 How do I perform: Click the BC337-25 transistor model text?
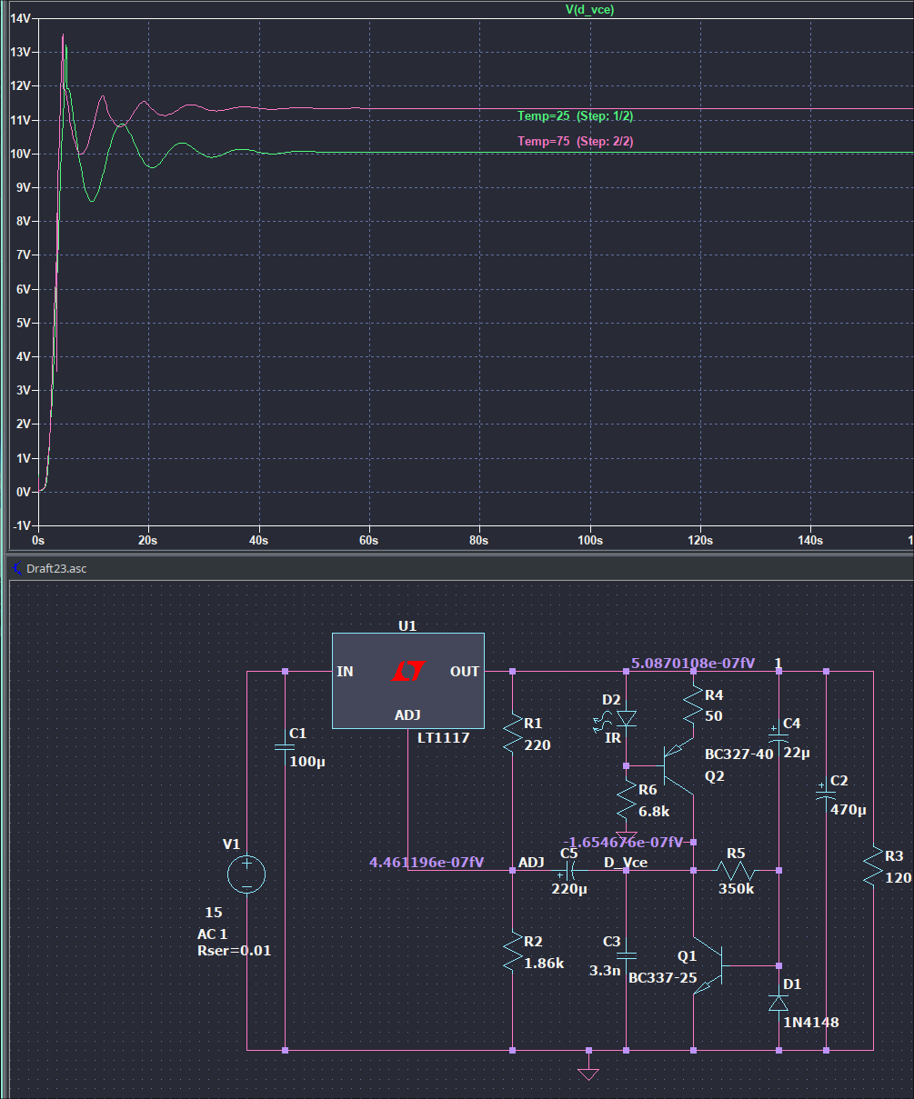point(662,978)
